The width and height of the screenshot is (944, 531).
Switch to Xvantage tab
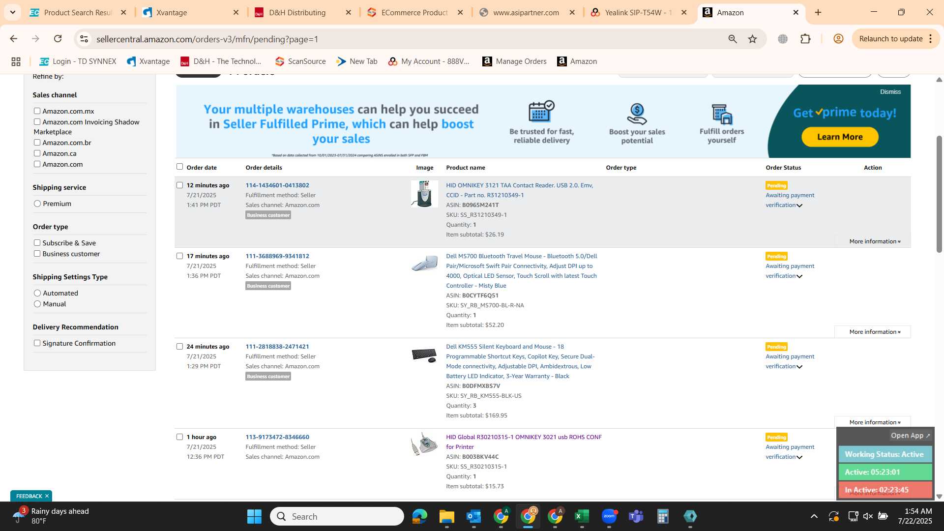click(190, 12)
